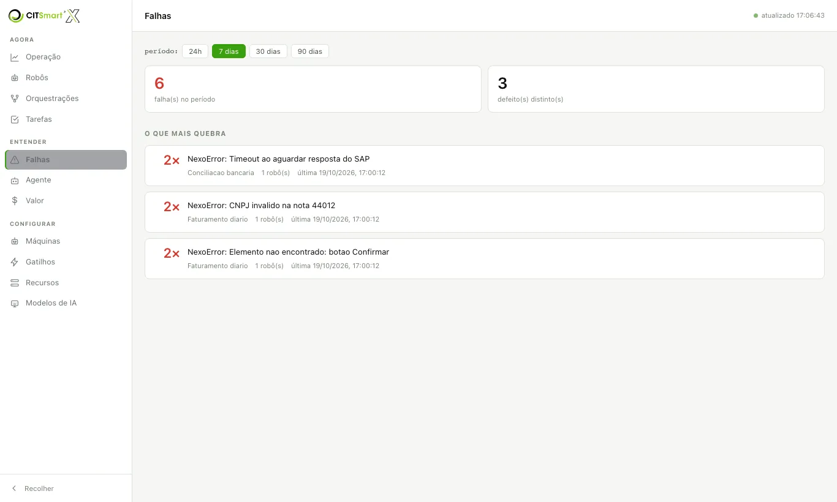837x502 pixels.
Task: Click the green updated status dot
Action: coord(756,16)
